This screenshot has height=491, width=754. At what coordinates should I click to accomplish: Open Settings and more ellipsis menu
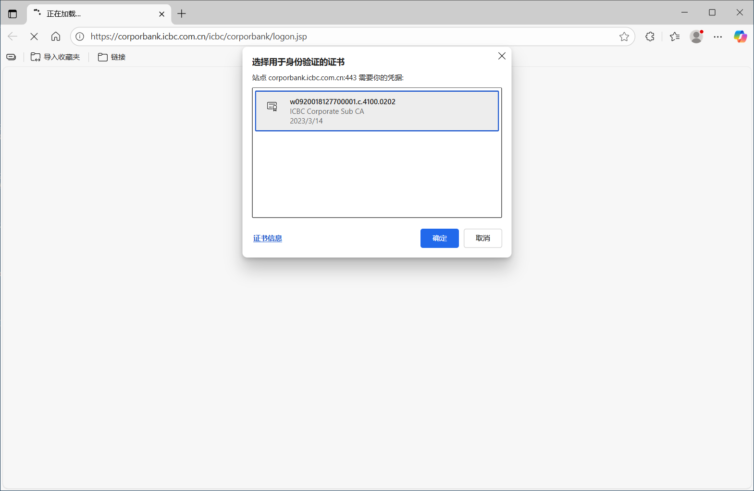coord(718,37)
